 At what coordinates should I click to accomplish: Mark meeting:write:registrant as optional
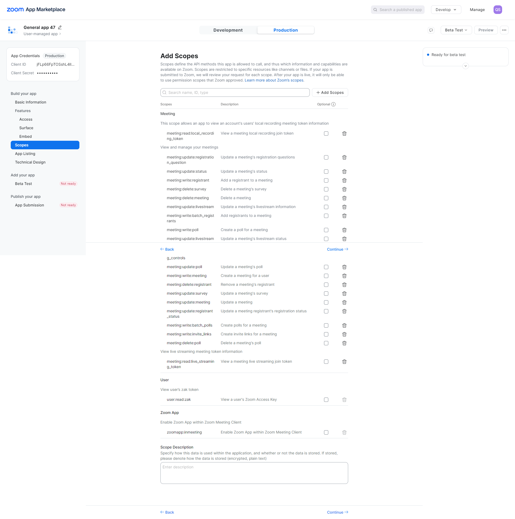326,180
